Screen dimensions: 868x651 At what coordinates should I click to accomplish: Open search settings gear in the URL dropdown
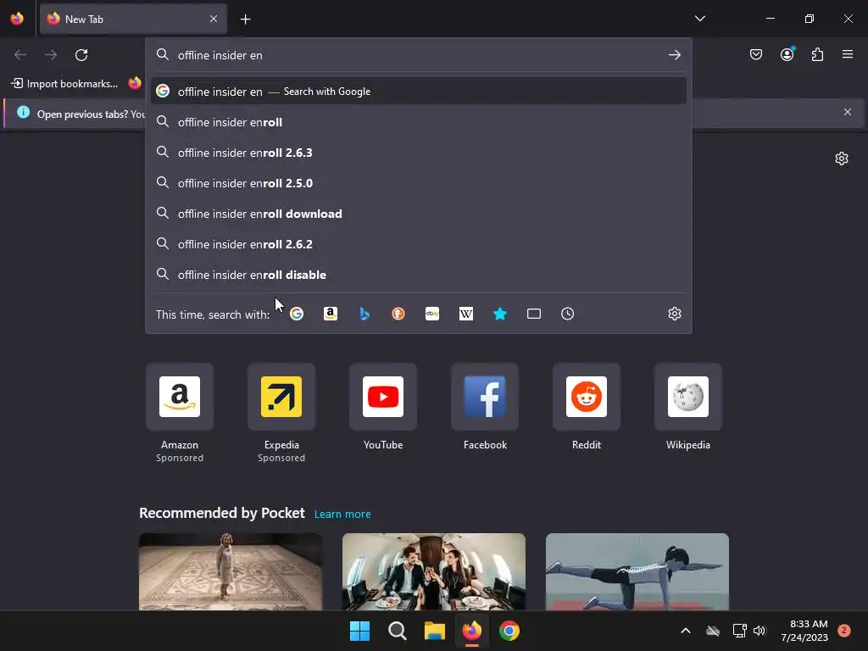pos(674,314)
